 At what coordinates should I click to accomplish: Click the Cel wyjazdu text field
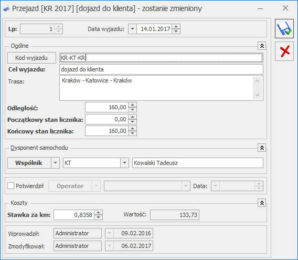point(161,69)
